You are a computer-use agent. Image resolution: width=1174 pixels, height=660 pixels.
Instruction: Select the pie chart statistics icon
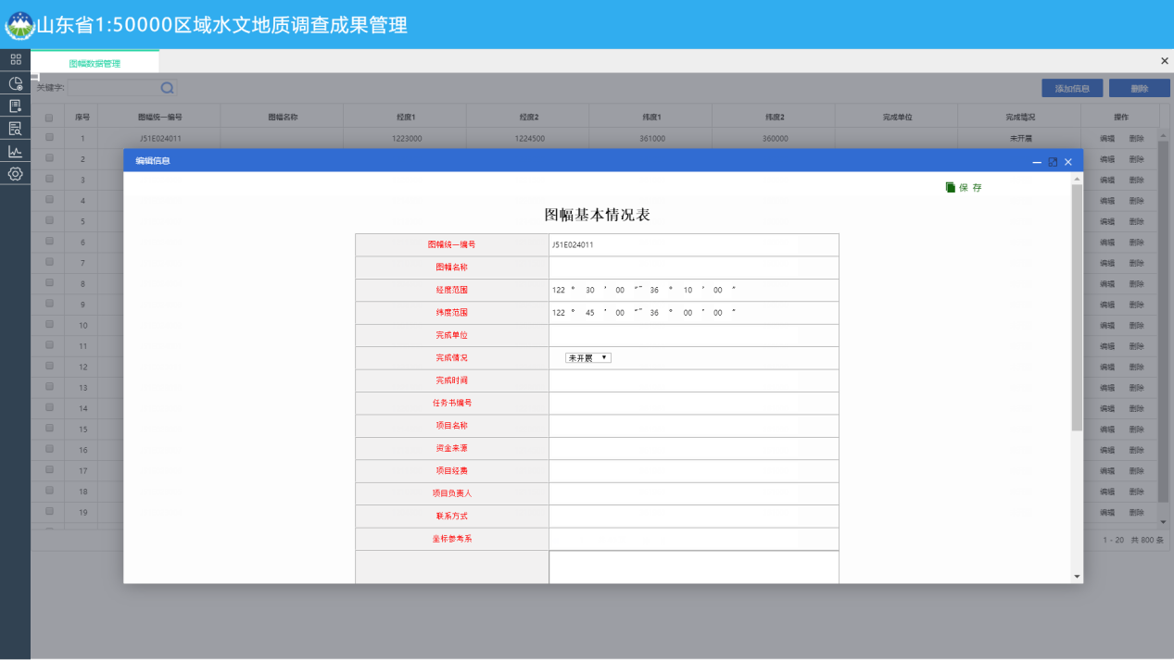tap(15, 84)
